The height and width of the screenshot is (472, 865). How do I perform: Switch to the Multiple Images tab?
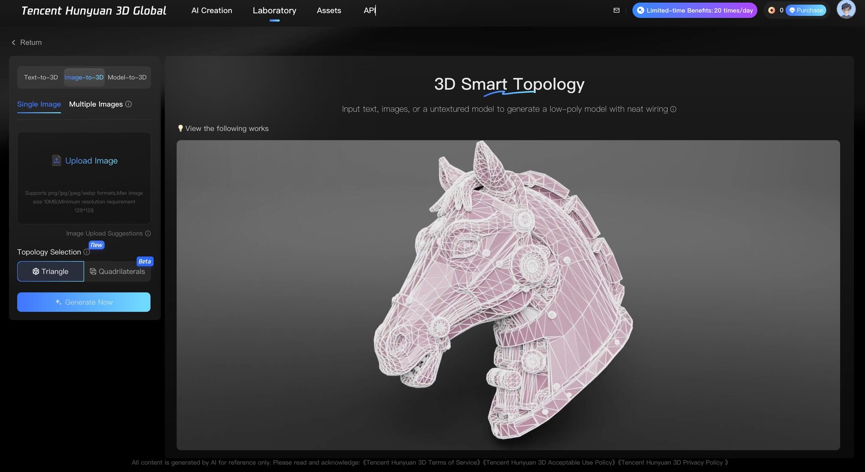(x=96, y=104)
